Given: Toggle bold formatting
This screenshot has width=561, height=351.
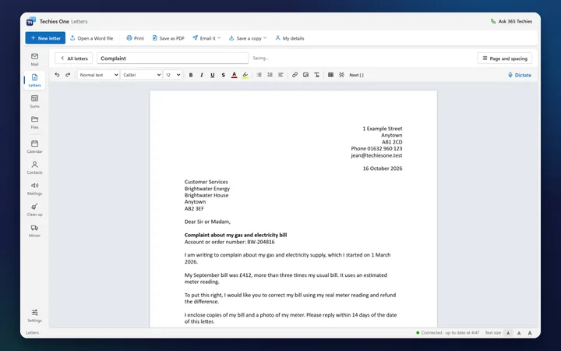Looking at the screenshot, I should 191,75.
